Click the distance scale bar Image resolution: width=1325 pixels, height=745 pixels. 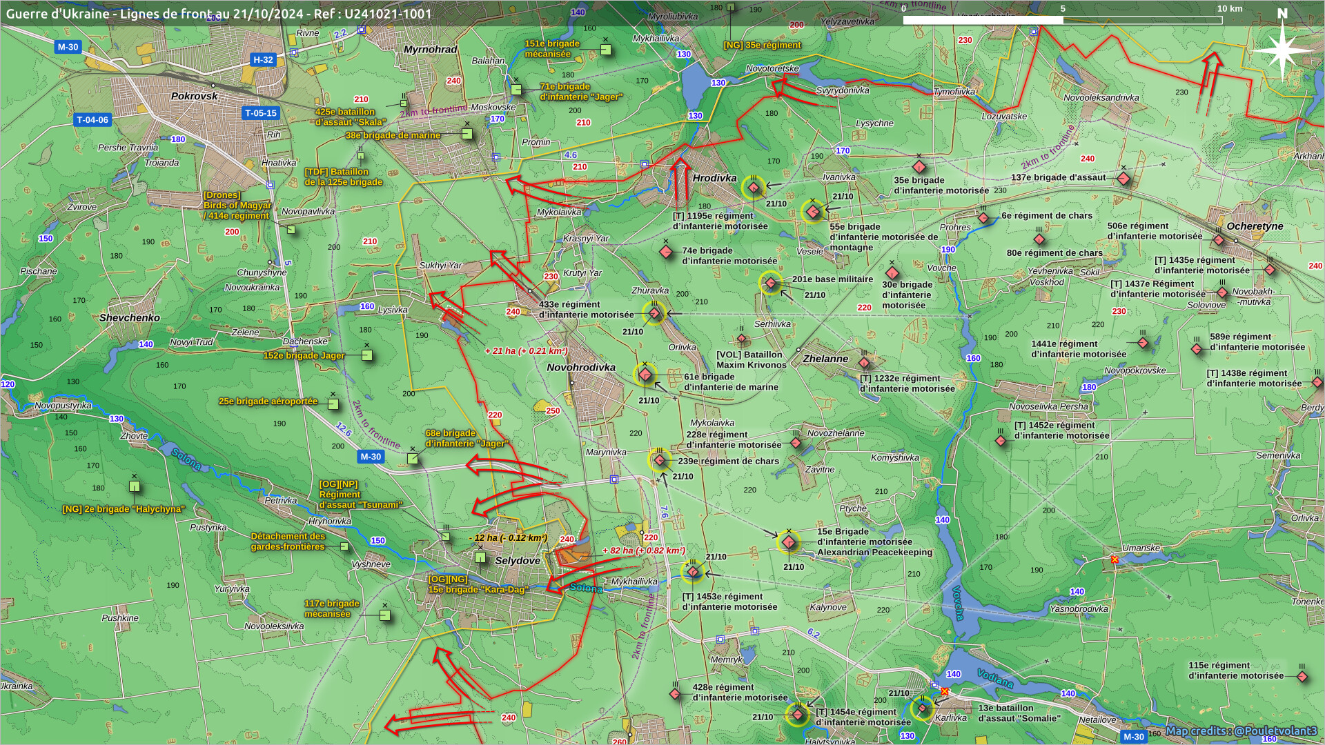(x=1062, y=20)
